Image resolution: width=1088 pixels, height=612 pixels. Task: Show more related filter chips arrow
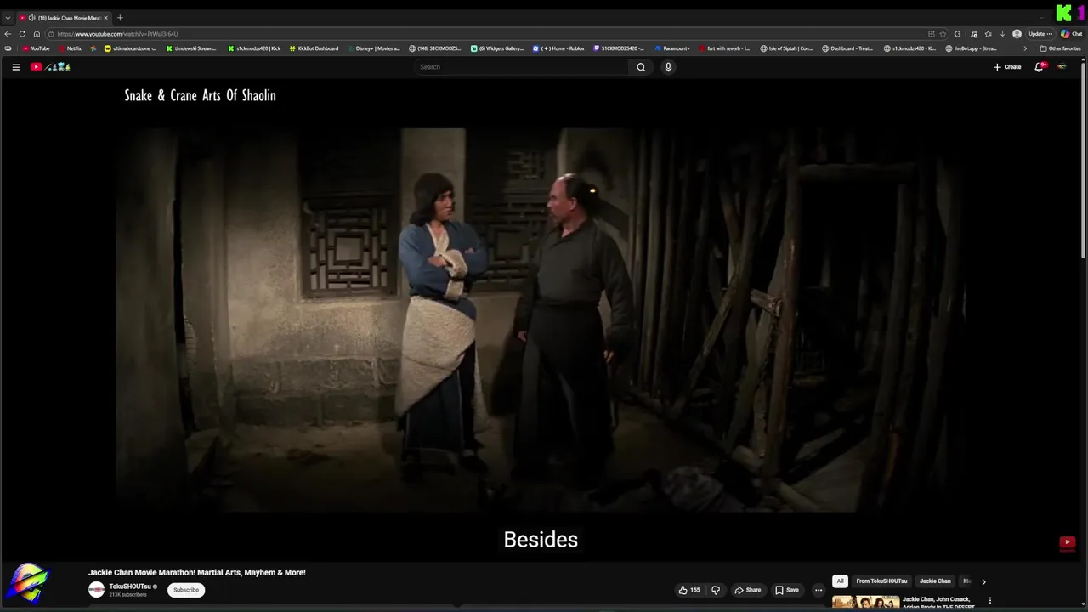click(x=983, y=581)
